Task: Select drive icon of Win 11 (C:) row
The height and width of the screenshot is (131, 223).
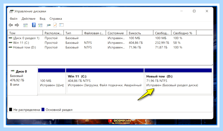Action: [10, 43]
